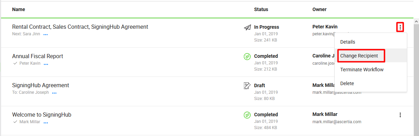Viewport: 419px width, 136px height.
Task: Click the Draft status icon
Action: coord(247,85)
